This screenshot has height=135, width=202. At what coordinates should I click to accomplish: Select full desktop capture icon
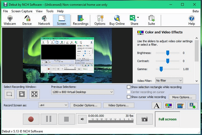point(34,94)
